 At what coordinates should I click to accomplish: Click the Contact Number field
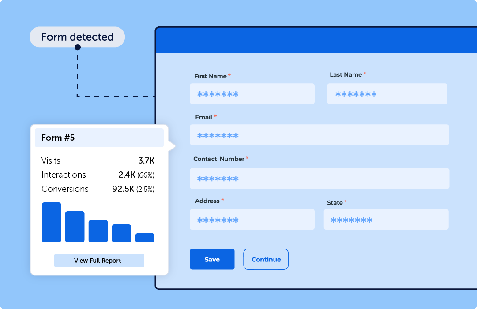click(319, 179)
